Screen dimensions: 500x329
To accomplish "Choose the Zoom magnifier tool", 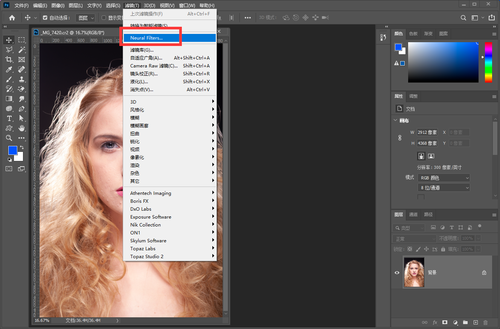I will 9,138.
